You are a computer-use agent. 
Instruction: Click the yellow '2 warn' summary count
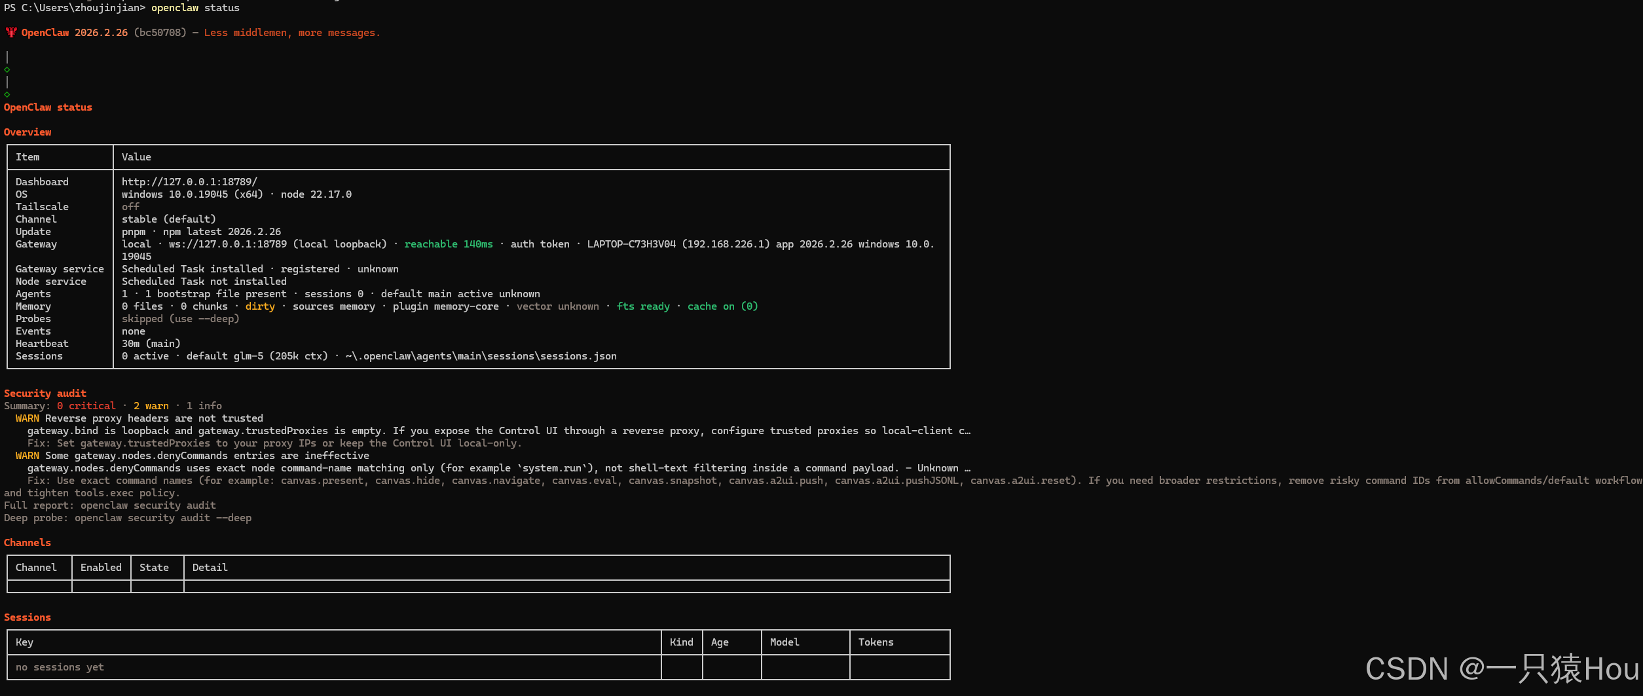coord(151,406)
